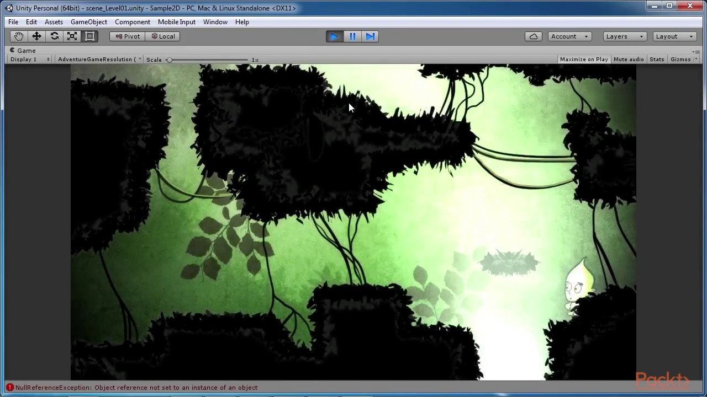Open the Mobile Input menu

point(177,22)
